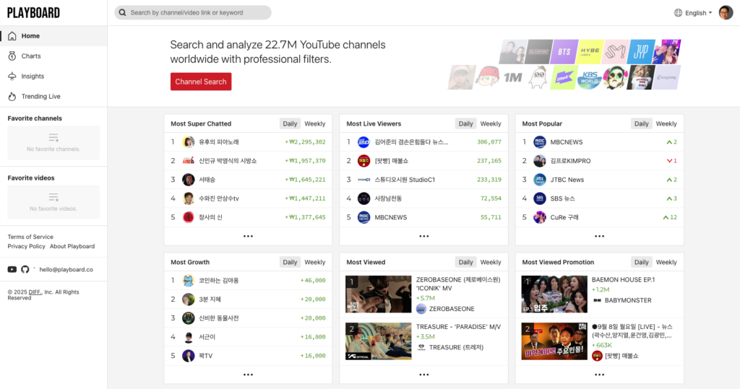Click 김프로KIMPRO channel avatar
740x389 pixels.
pyautogui.click(x=539, y=161)
